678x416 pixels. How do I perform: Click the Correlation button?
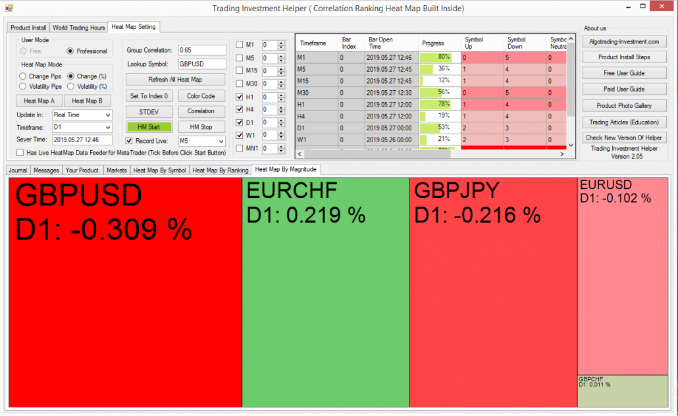tap(203, 112)
